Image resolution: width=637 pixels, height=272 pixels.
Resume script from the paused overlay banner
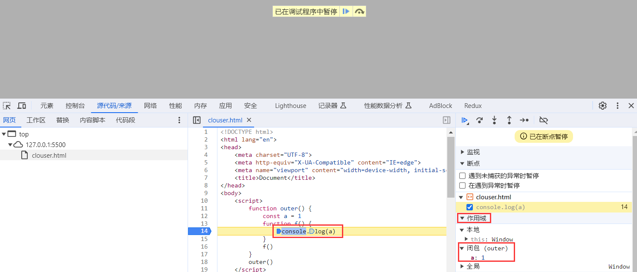[x=346, y=11]
